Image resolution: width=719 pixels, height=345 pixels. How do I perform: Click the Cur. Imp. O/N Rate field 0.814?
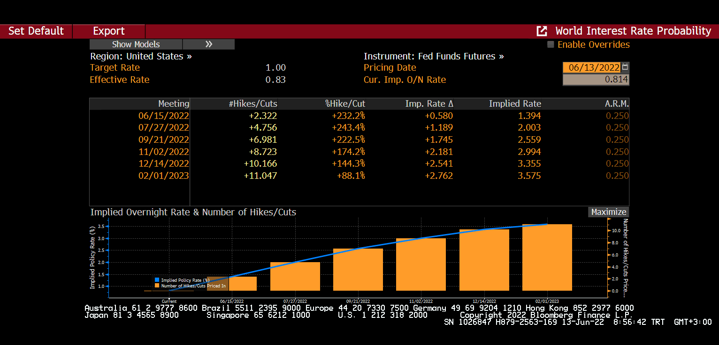pyautogui.click(x=596, y=80)
